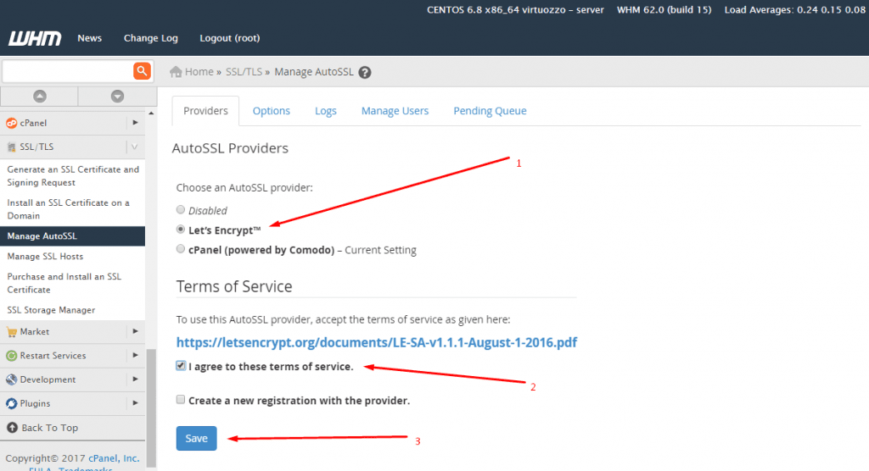
Task: Go to Home breadcrumb link
Action: click(199, 72)
